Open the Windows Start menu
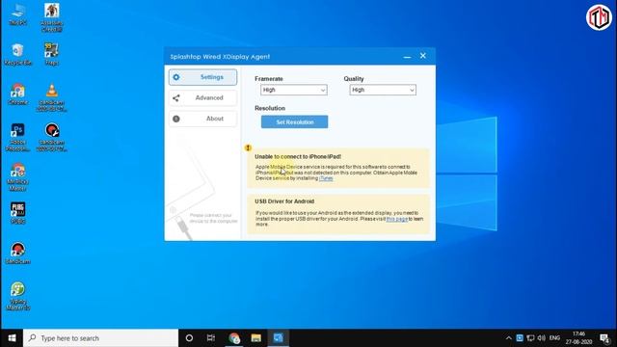This screenshot has width=617, height=347. tap(12, 338)
